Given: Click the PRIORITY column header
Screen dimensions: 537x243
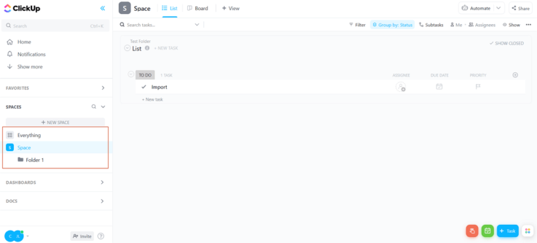Looking at the screenshot, I should pyautogui.click(x=478, y=75).
